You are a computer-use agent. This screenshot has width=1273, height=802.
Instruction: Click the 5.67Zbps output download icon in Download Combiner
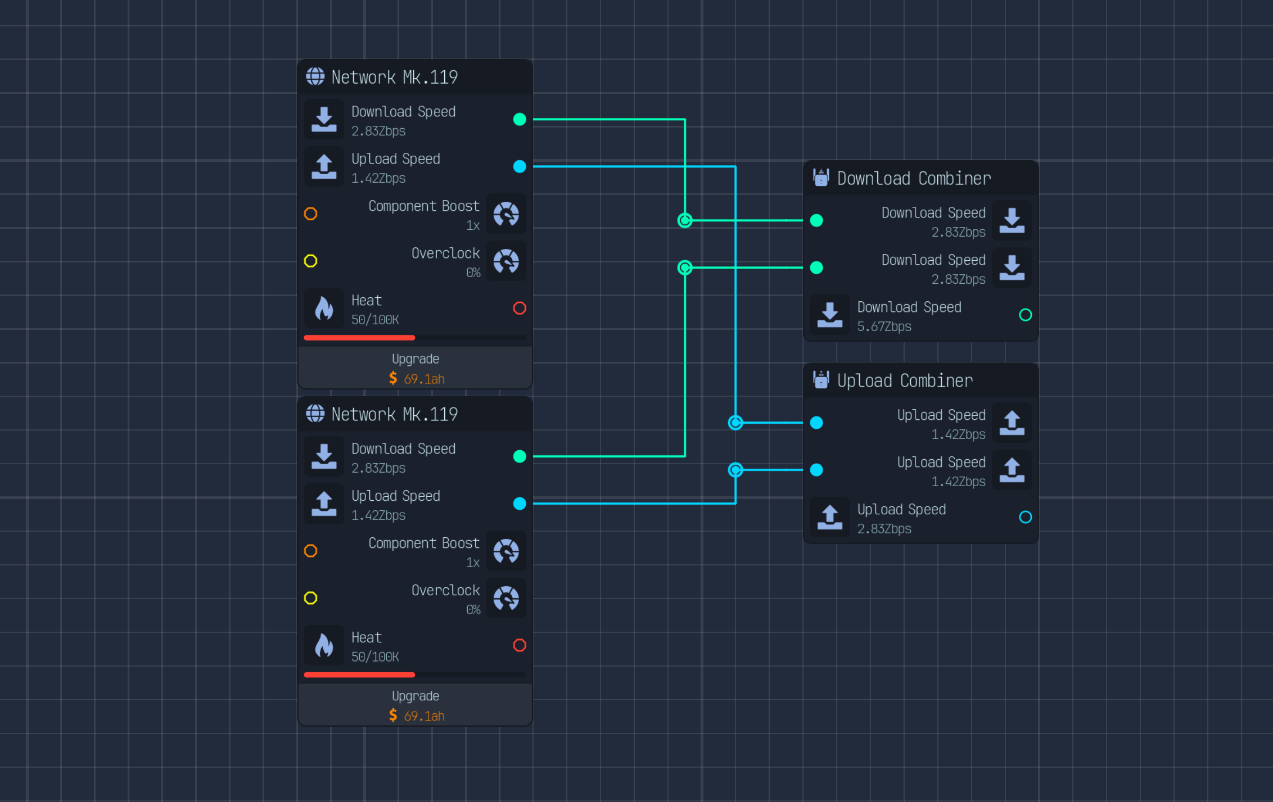point(830,315)
